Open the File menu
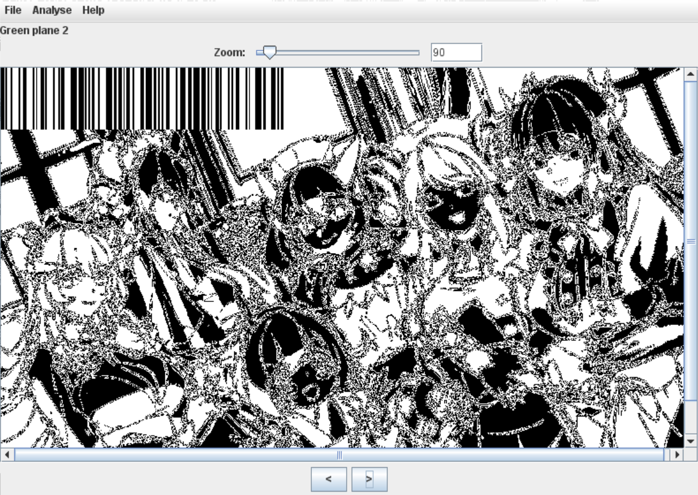This screenshot has width=698, height=495. (12, 10)
